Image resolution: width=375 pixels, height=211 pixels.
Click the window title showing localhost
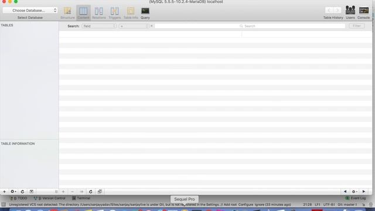[186, 2]
